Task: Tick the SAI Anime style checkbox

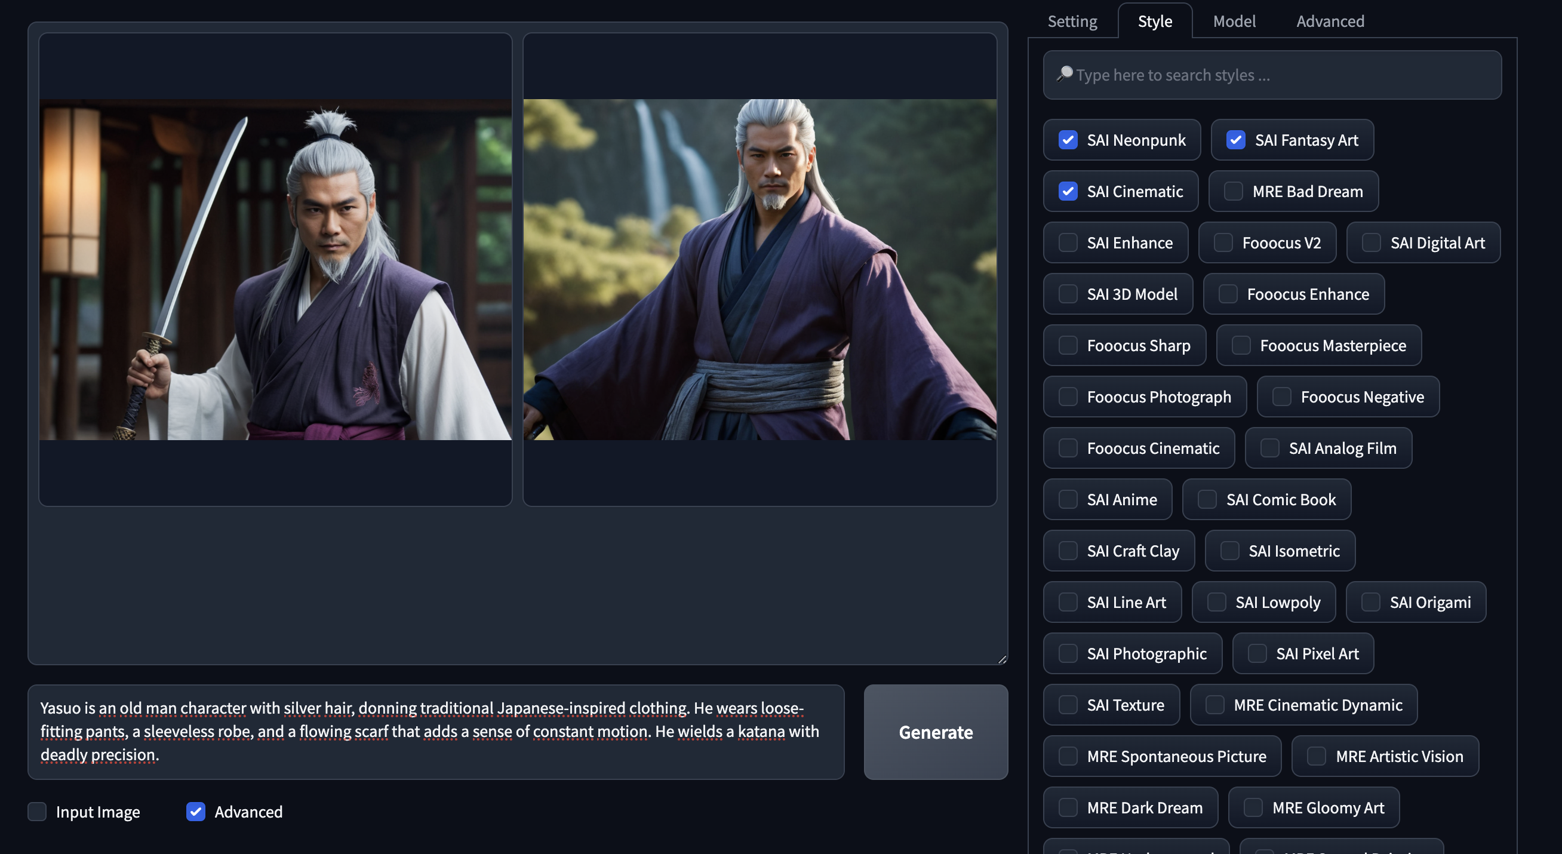Action: [x=1068, y=500]
